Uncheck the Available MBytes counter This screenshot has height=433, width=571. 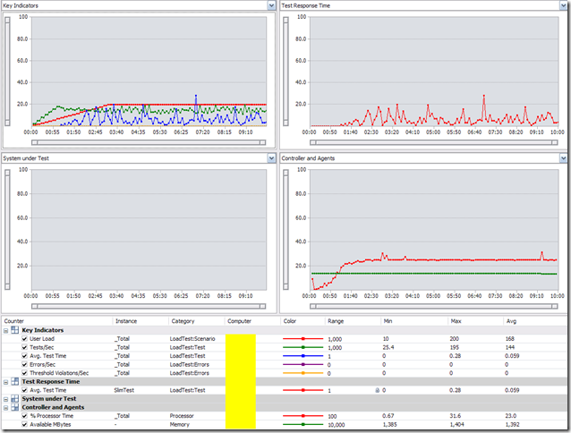24,425
